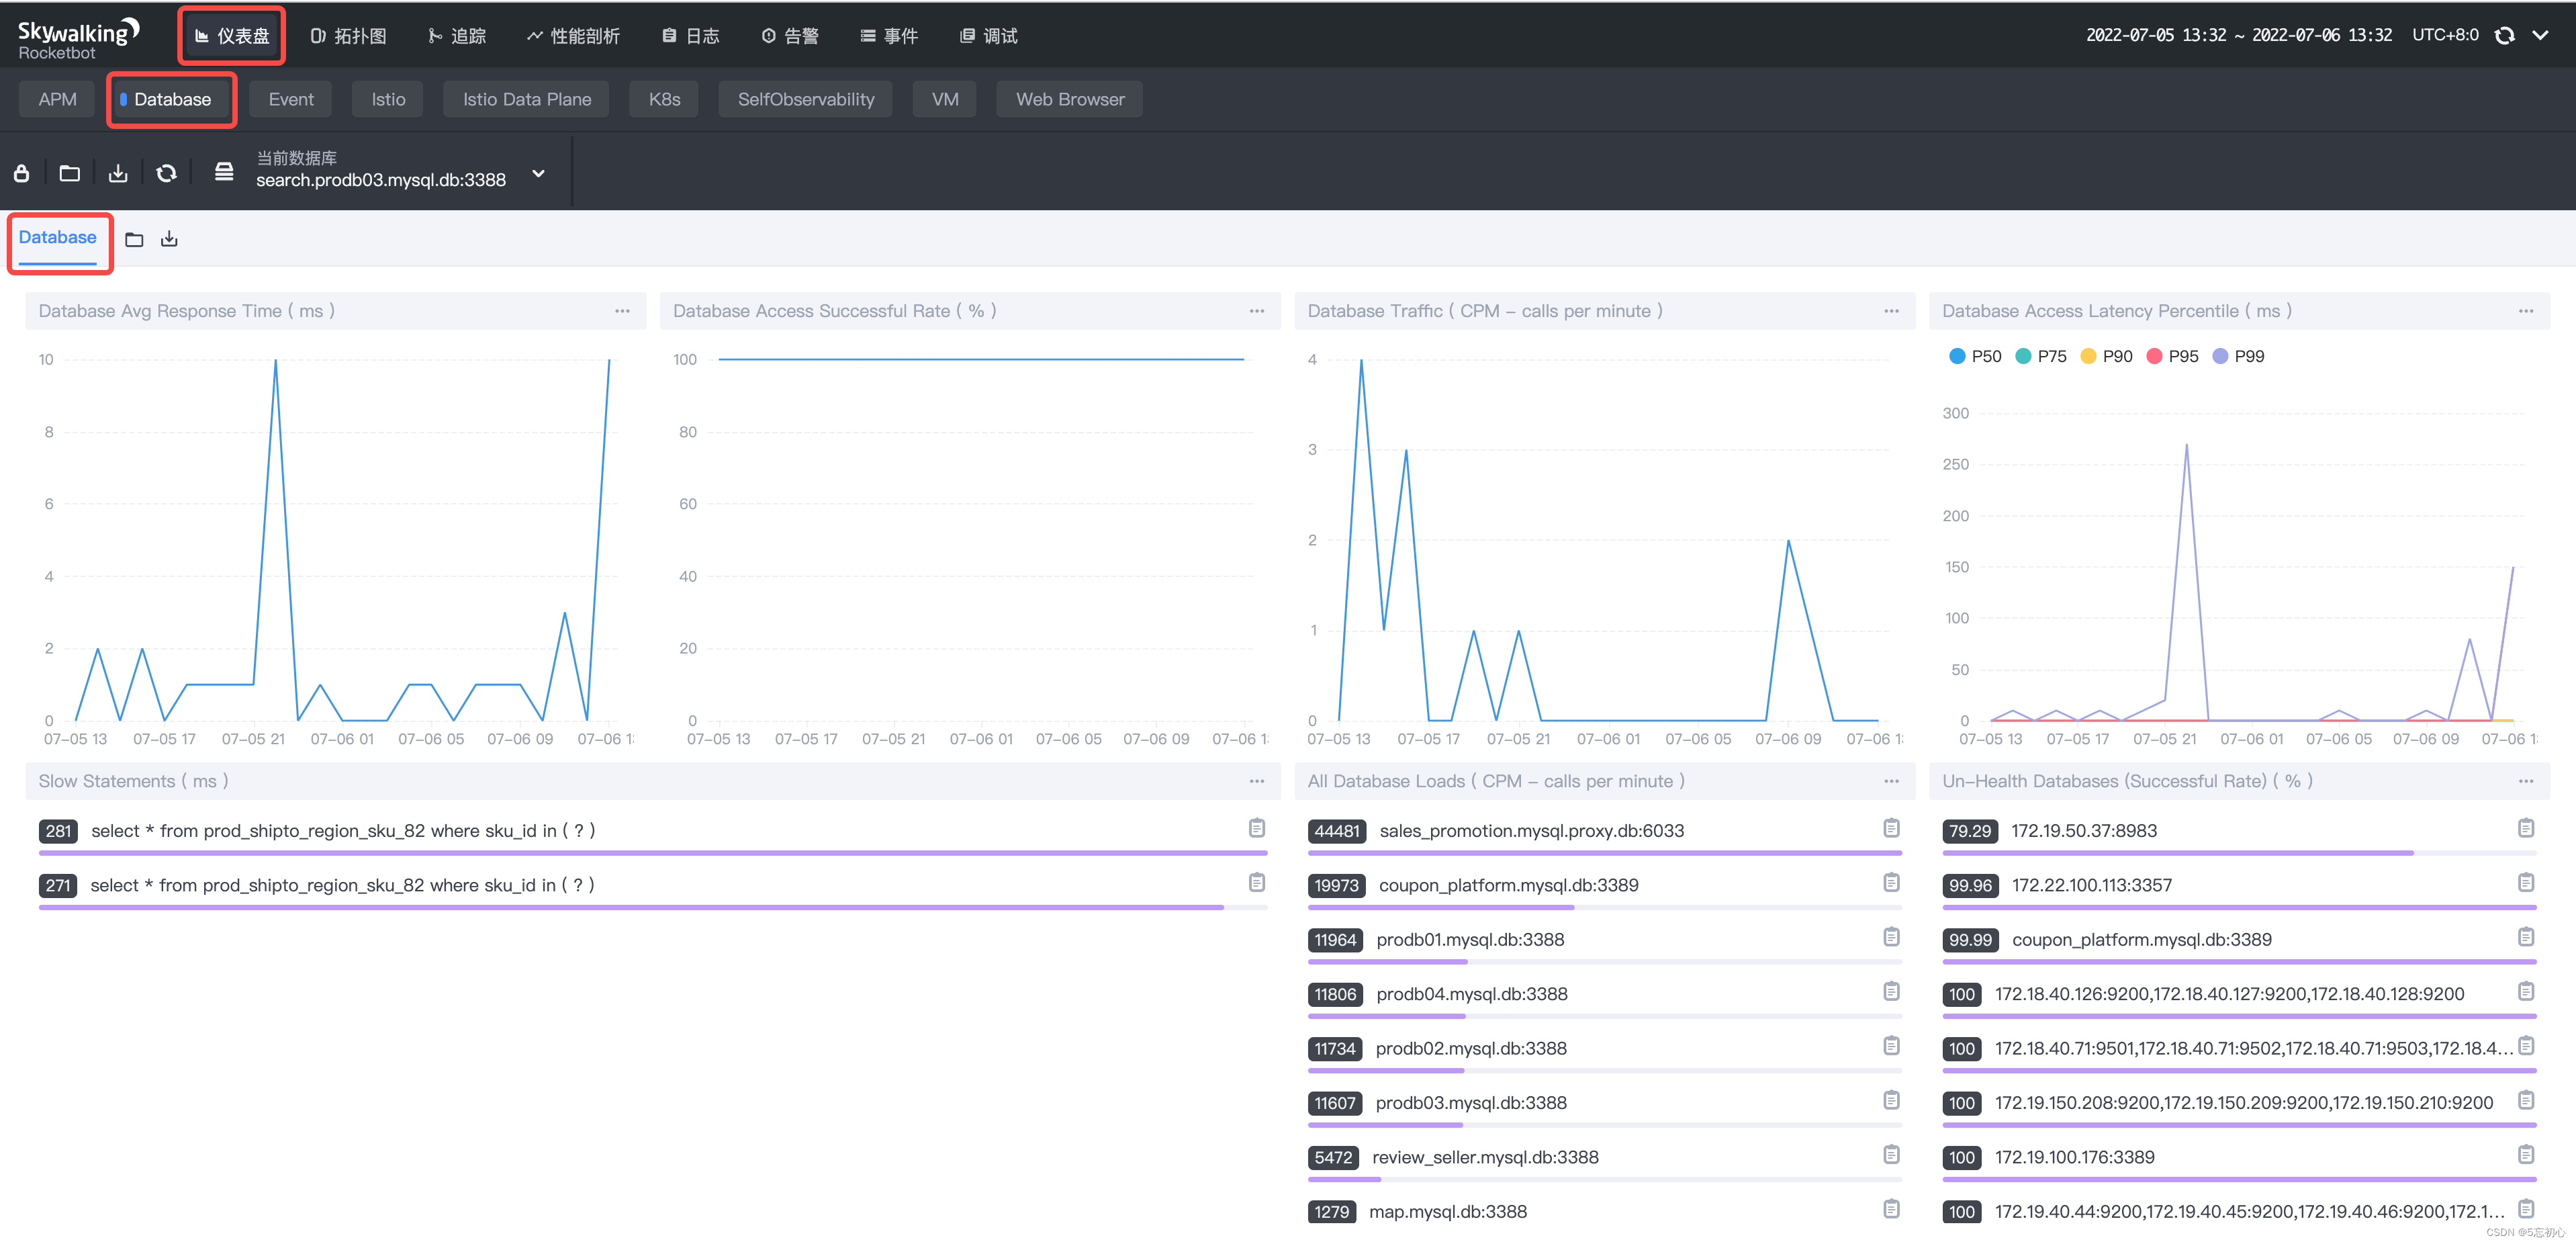Switch to the Istio Data Plane tab
Screen dimensions: 2576x1244
526,99
